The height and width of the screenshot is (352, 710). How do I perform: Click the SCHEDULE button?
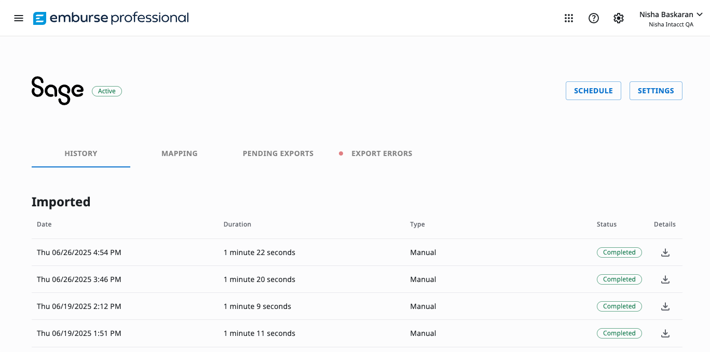tap(593, 91)
